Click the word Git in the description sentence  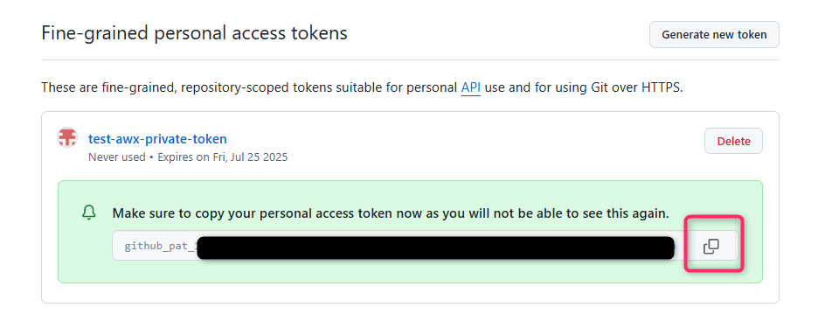(x=596, y=87)
